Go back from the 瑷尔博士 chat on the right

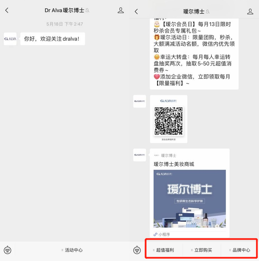pos(137,11)
